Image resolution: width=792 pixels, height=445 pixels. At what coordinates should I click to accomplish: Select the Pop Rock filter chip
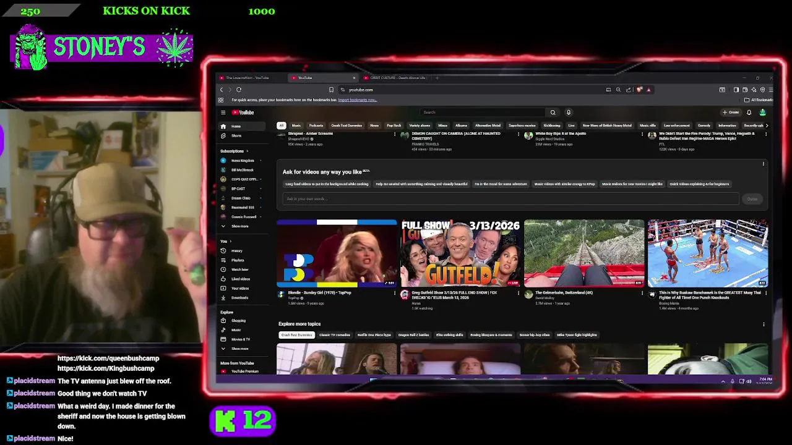point(394,125)
